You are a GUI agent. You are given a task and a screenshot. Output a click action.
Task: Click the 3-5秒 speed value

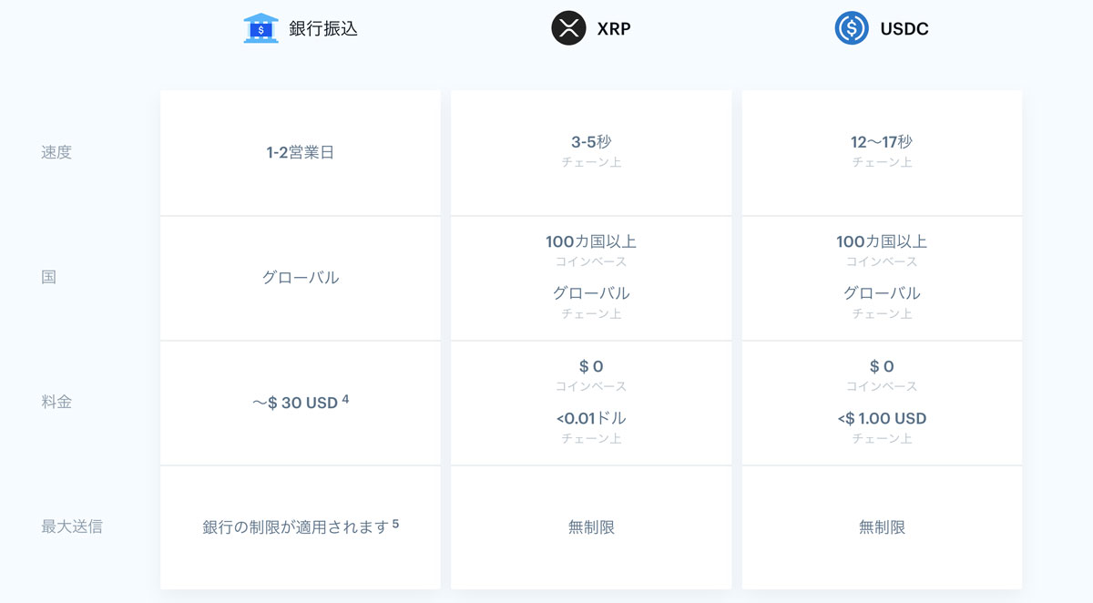(x=591, y=142)
